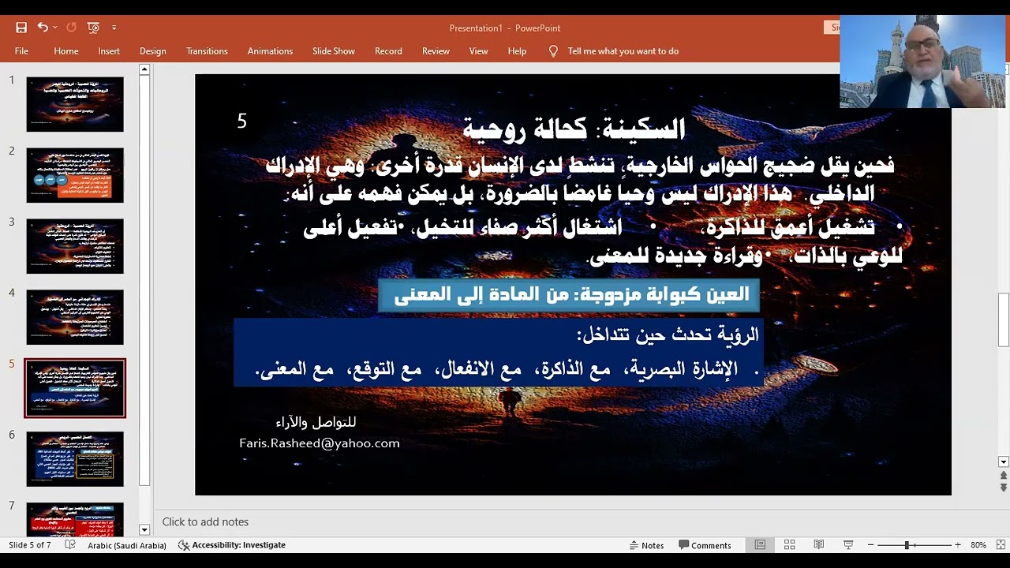Click the email Faris.Rasheed@yahoo.com on slide
The height and width of the screenshot is (568, 1010).
[x=320, y=443]
